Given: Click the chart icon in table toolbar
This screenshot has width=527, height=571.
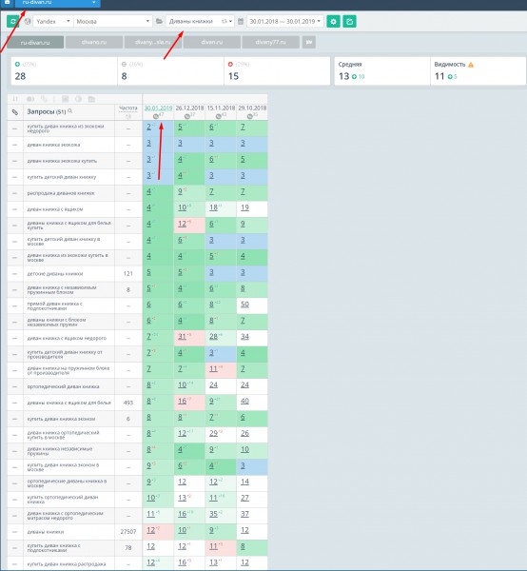Looking at the screenshot, I should 65,99.
